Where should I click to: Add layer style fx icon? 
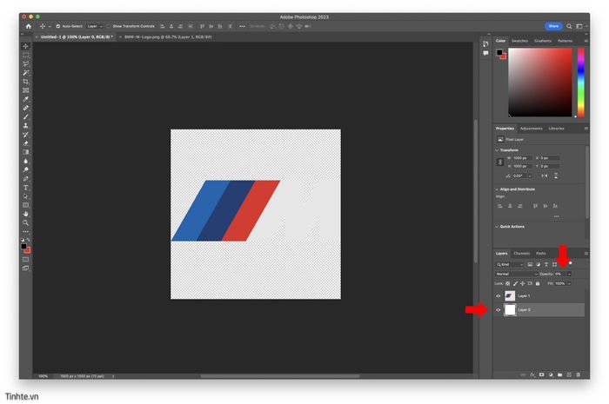532,375
